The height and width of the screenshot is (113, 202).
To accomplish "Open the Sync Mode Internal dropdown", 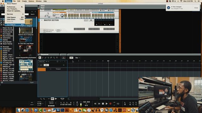I will click(52, 103).
